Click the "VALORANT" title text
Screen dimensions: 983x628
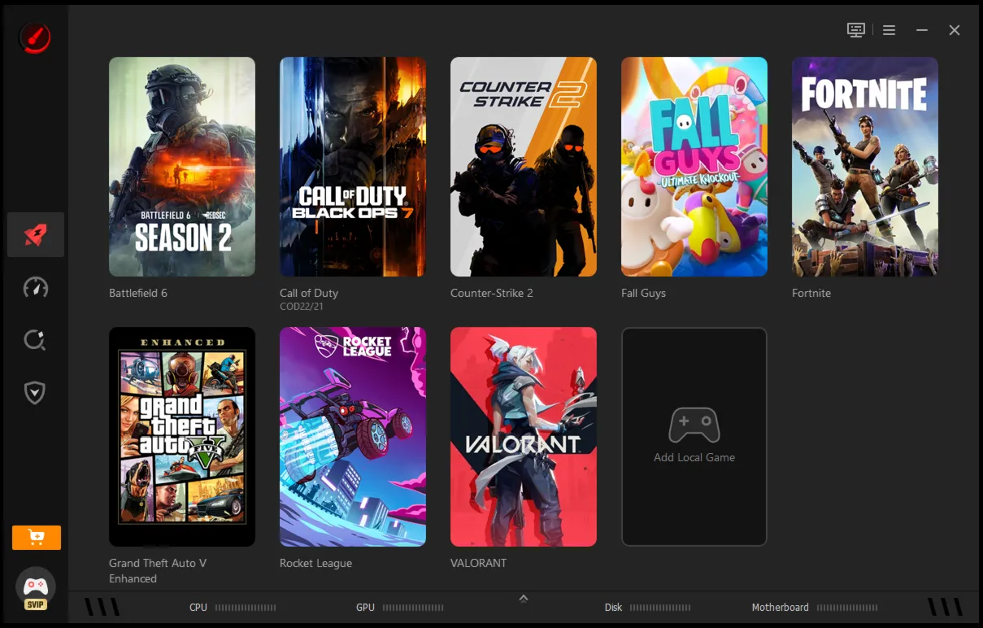pos(478,563)
